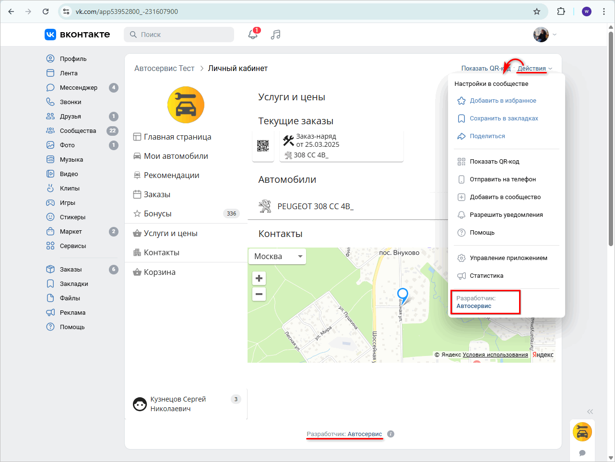Click the notifications bell icon
Viewport: 615px width, 462px height.
click(253, 34)
